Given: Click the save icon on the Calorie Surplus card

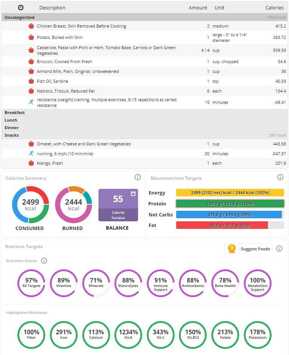Looking at the screenshot, I should pyautogui.click(x=133, y=194).
